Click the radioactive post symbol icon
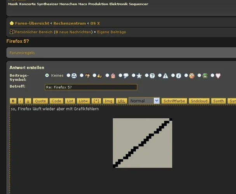 74,76
